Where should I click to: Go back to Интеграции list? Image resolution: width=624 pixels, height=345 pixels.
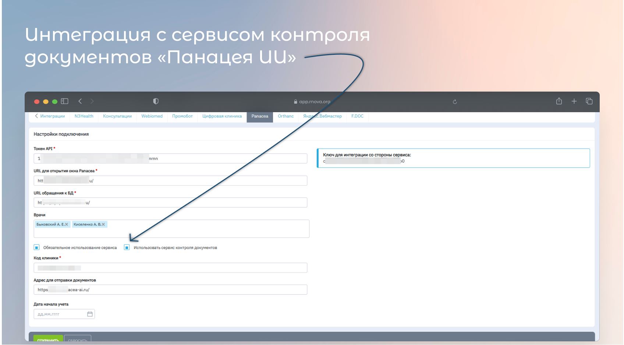[x=50, y=116]
